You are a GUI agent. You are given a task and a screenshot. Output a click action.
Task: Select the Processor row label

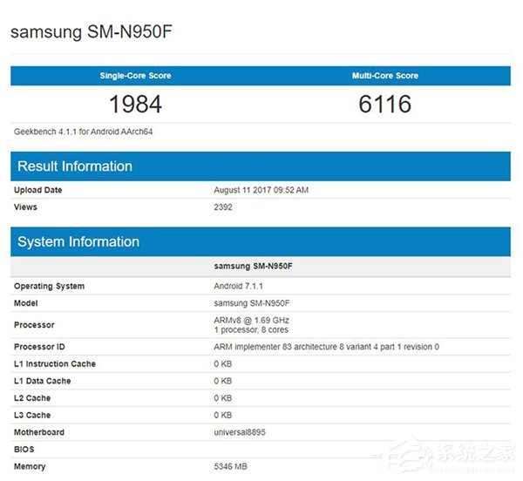pos(34,325)
